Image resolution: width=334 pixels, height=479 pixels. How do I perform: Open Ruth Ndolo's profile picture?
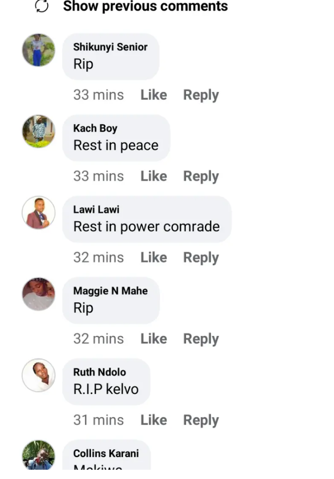(39, 375)
